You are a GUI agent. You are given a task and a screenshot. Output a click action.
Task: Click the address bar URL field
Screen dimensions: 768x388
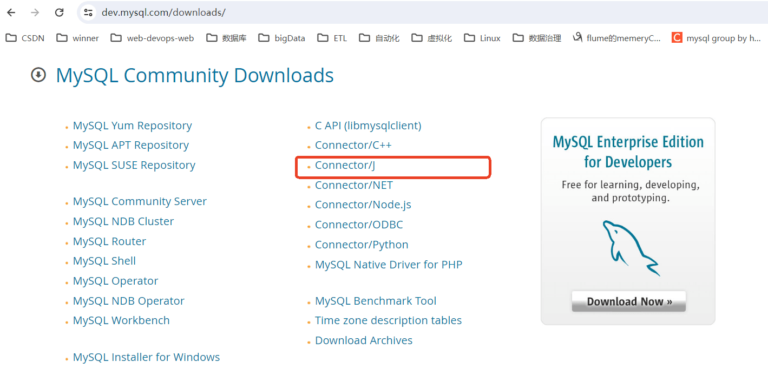coord(422,12)
